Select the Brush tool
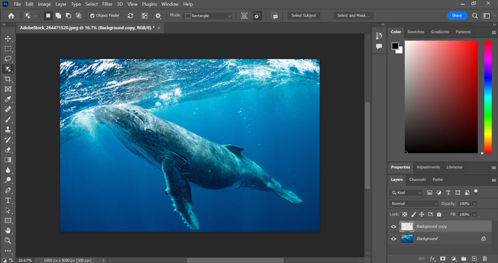 (8, 120)
